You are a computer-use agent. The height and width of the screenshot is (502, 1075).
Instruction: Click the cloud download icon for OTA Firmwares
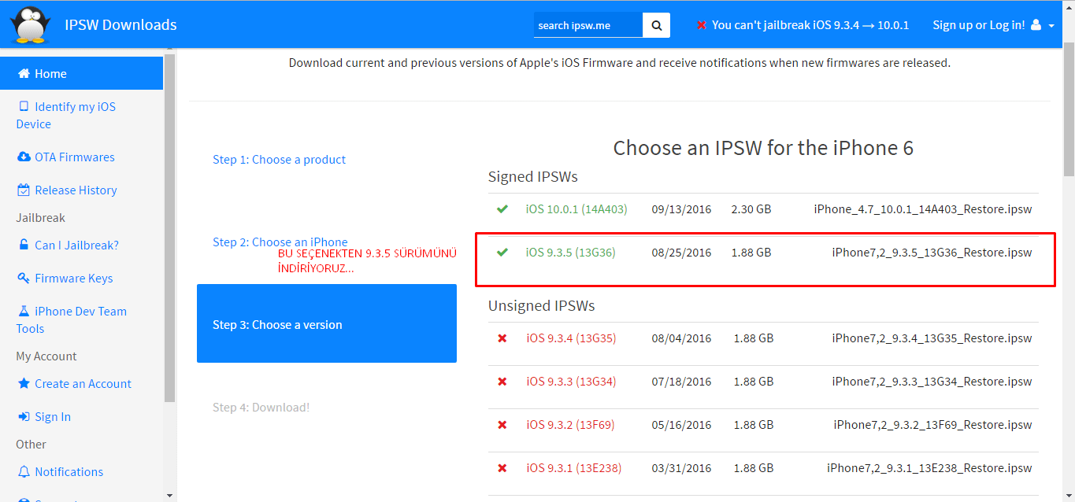pyautogui.click(x=24, y=157)
